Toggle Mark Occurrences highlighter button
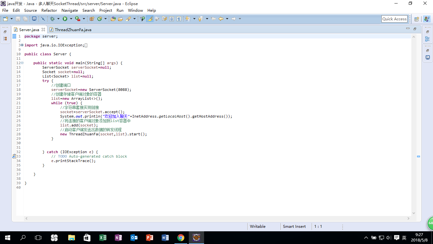 click(x=150, y=19)
